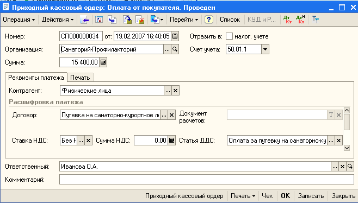Clear the Договор field with X button

pos(171,114)
